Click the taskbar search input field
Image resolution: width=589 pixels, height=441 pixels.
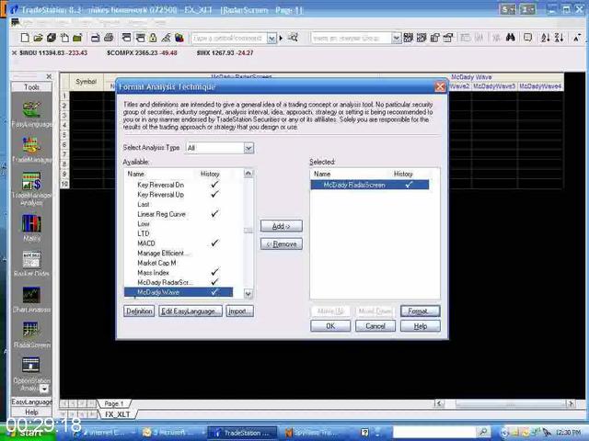point(434,433)
